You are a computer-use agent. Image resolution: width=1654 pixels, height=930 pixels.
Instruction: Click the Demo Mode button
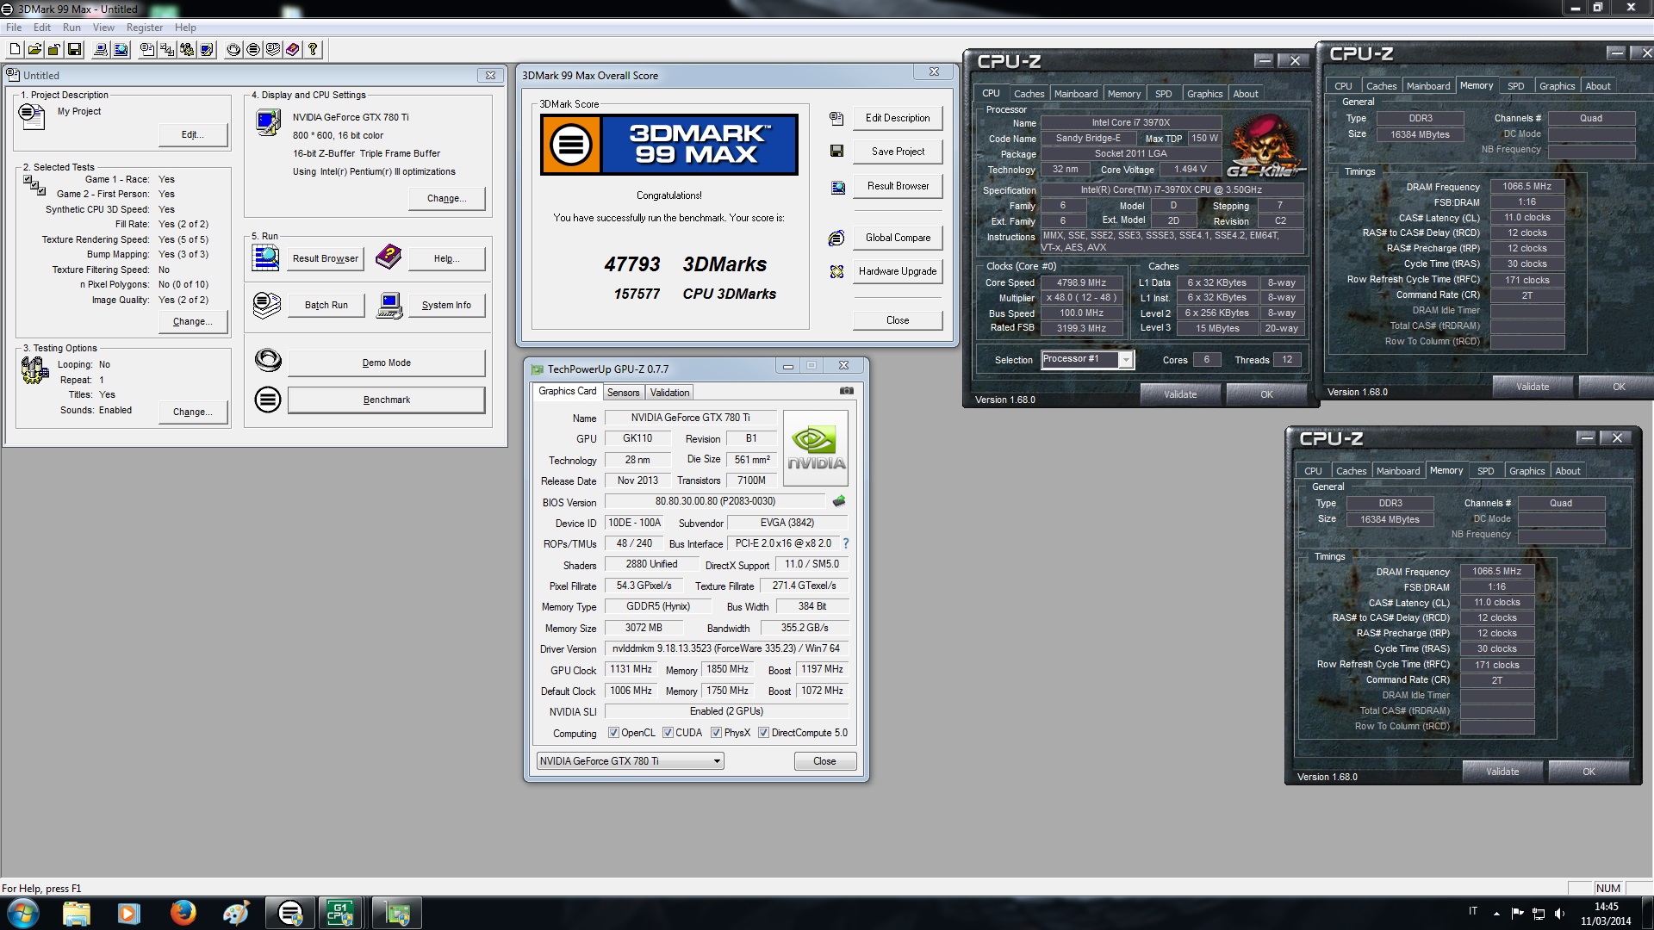(386, 363)
